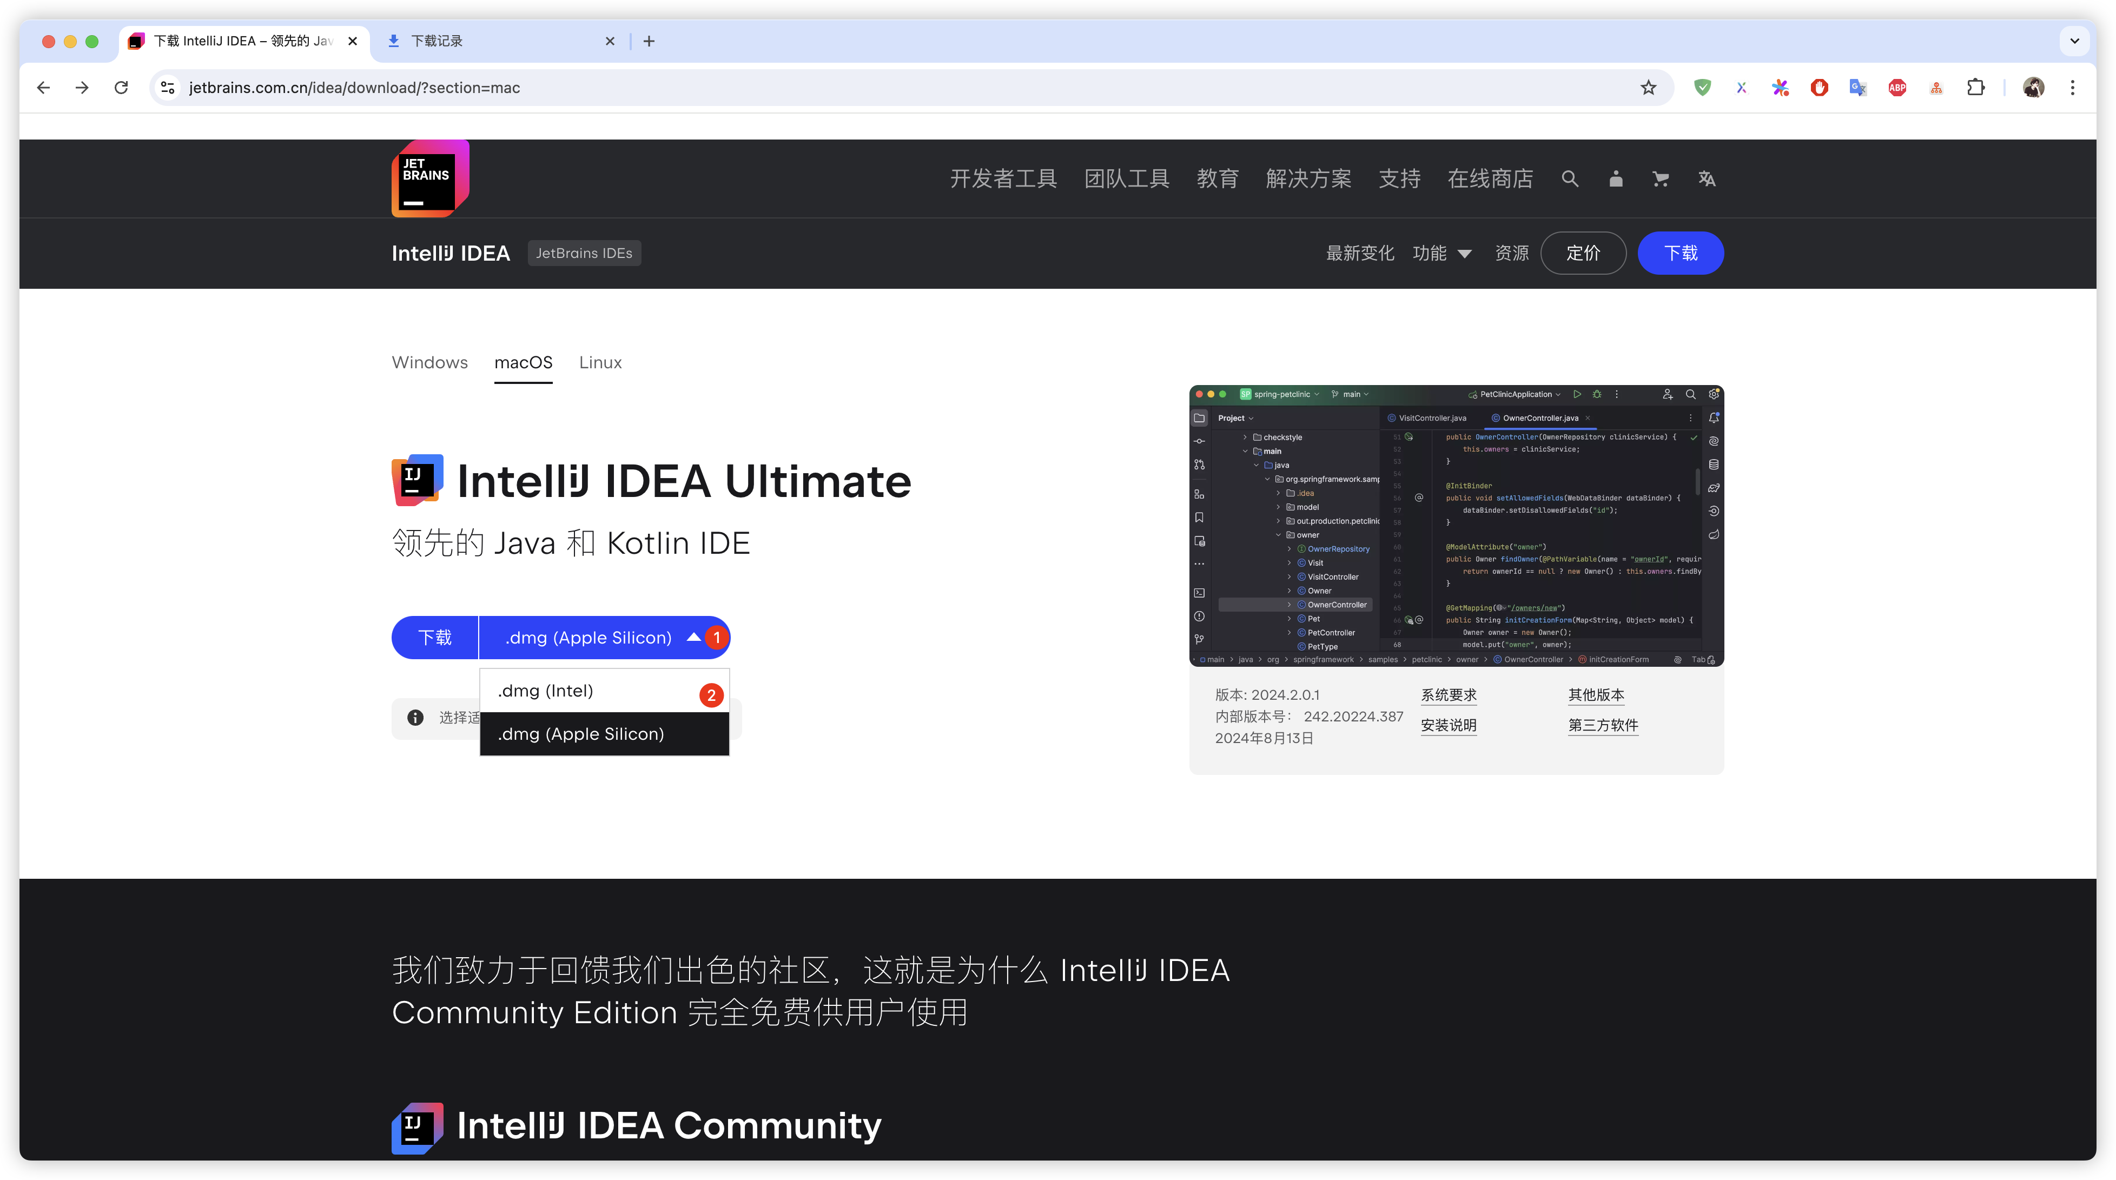The height and width of the screenshot is (1180, 2116).
Task: Open the site search magnifier icon
Action: 1570,179
